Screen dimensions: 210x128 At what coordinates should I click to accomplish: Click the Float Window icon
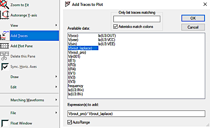click(5, 123)
